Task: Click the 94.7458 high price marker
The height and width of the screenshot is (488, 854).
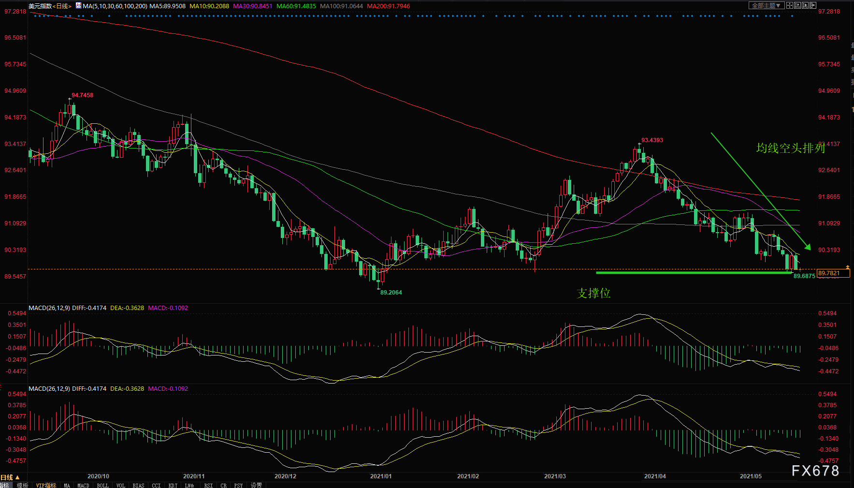Action: tap(82, 95)
